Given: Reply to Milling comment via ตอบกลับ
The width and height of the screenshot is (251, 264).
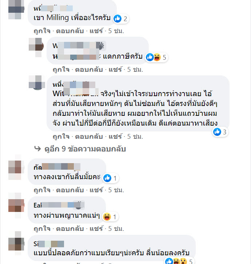Looking at the screenshot, I should click(70, 31).
